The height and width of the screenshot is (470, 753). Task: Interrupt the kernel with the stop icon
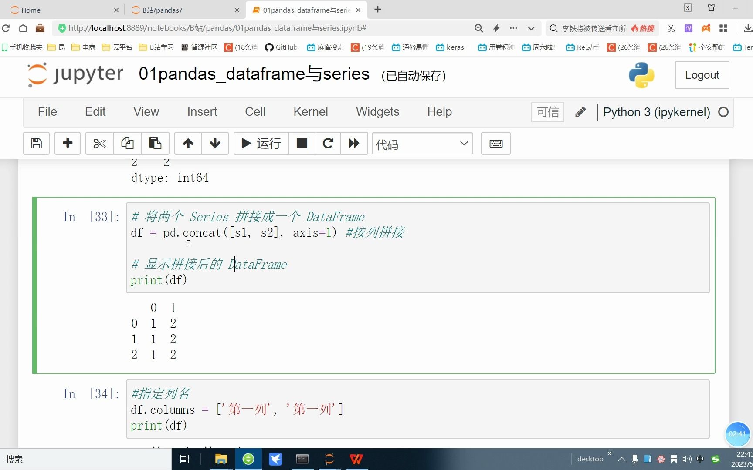point(302,143)
